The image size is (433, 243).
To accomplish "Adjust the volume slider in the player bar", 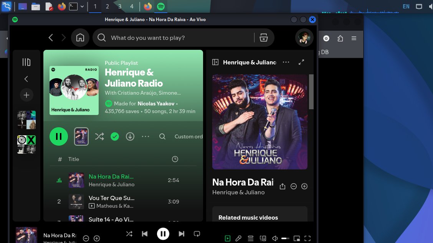I will [285, 238].
